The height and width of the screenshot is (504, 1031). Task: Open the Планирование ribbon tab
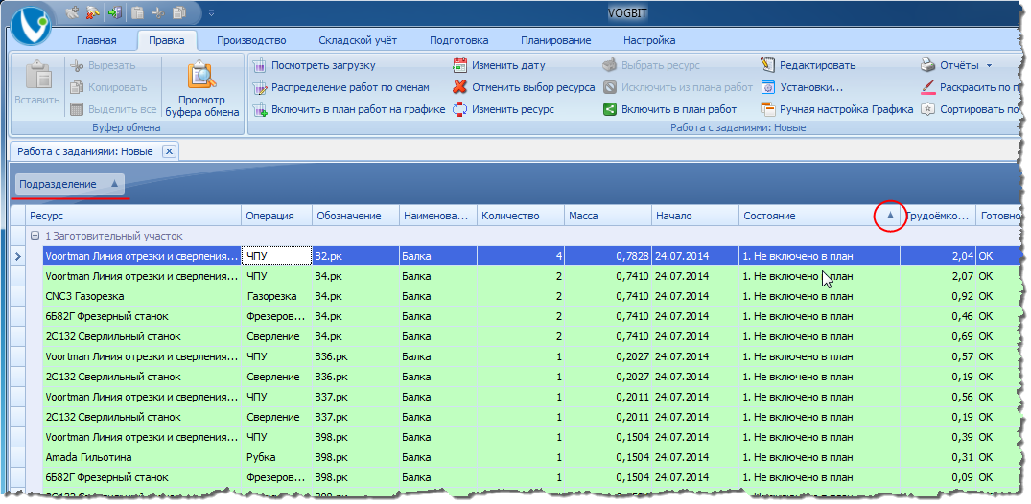555,40
